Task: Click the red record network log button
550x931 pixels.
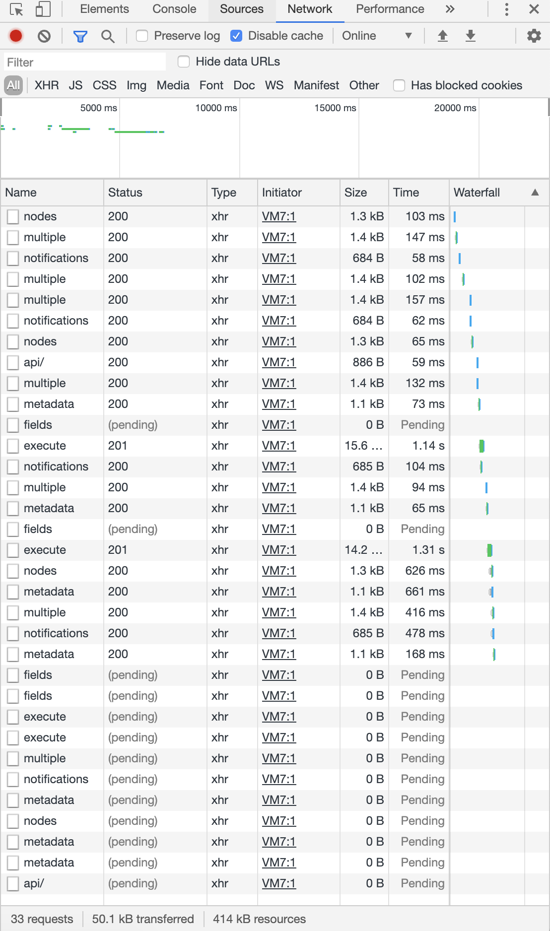Action: click(x=15, y=36)
